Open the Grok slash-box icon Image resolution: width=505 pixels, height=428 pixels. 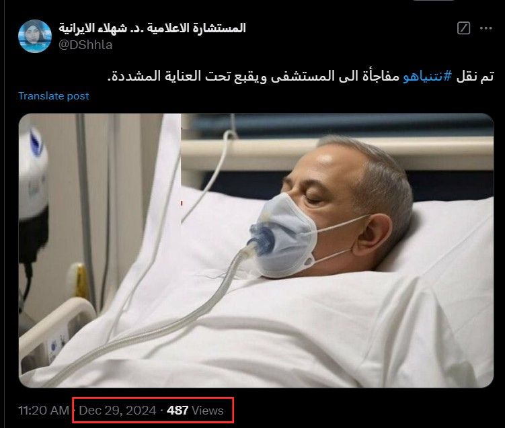tap(463, 28)
